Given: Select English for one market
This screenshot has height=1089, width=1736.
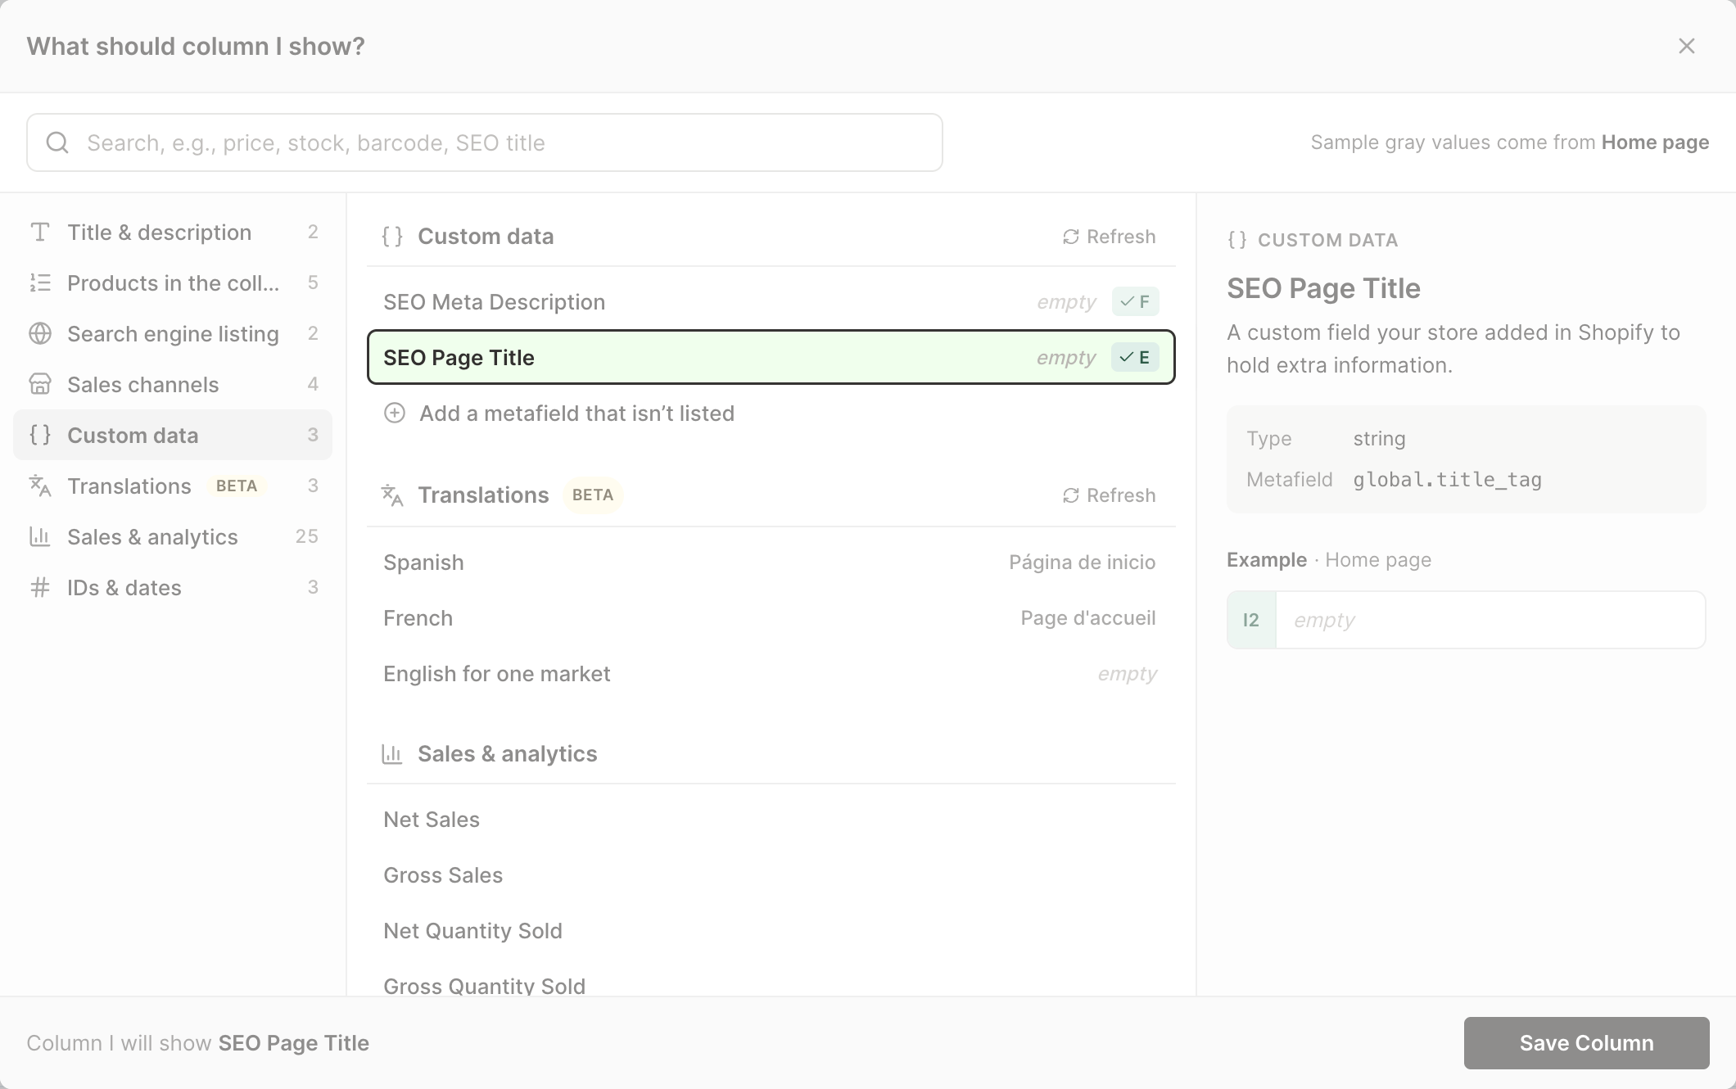Looking at the screenshot, I should coord(771,674).
